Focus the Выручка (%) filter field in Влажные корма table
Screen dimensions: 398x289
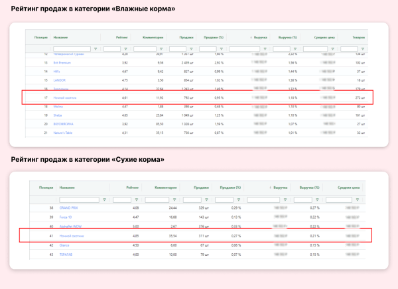coord(281,49)
